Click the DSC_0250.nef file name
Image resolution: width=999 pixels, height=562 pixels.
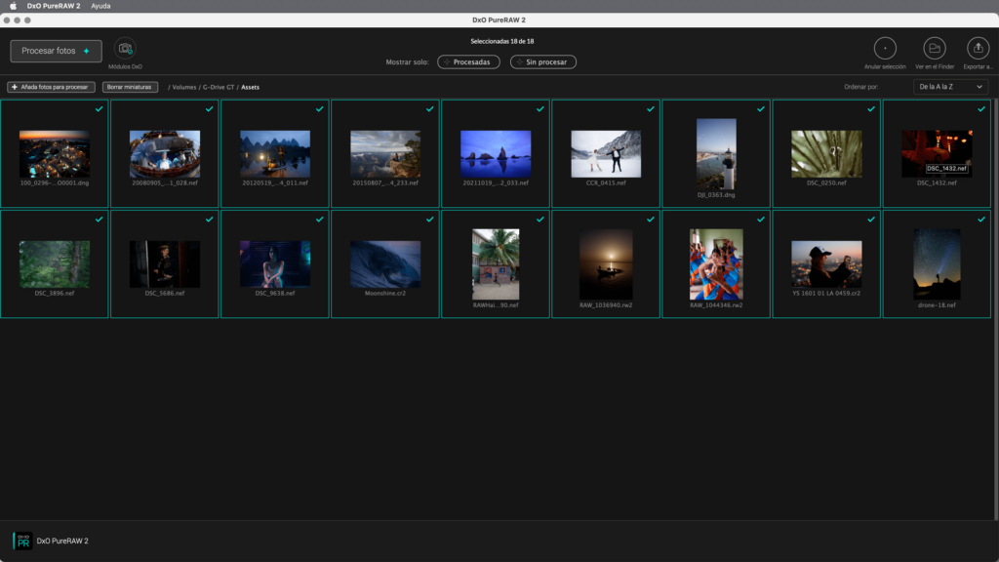826,182
